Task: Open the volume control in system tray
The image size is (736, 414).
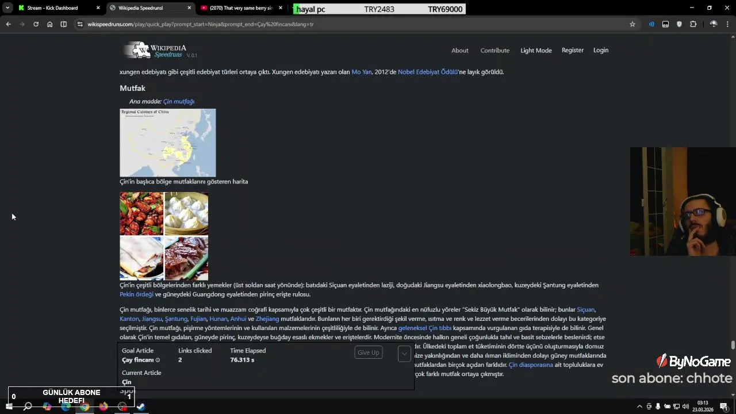Action: (685, 407)
